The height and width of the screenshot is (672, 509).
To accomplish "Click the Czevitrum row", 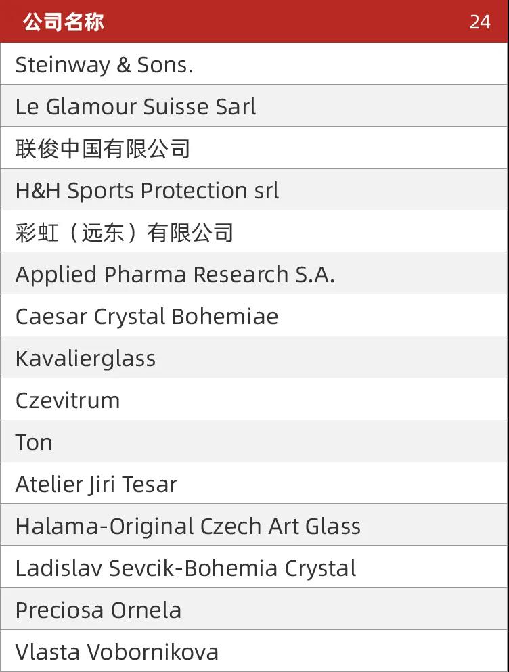I will pos(255,399).
